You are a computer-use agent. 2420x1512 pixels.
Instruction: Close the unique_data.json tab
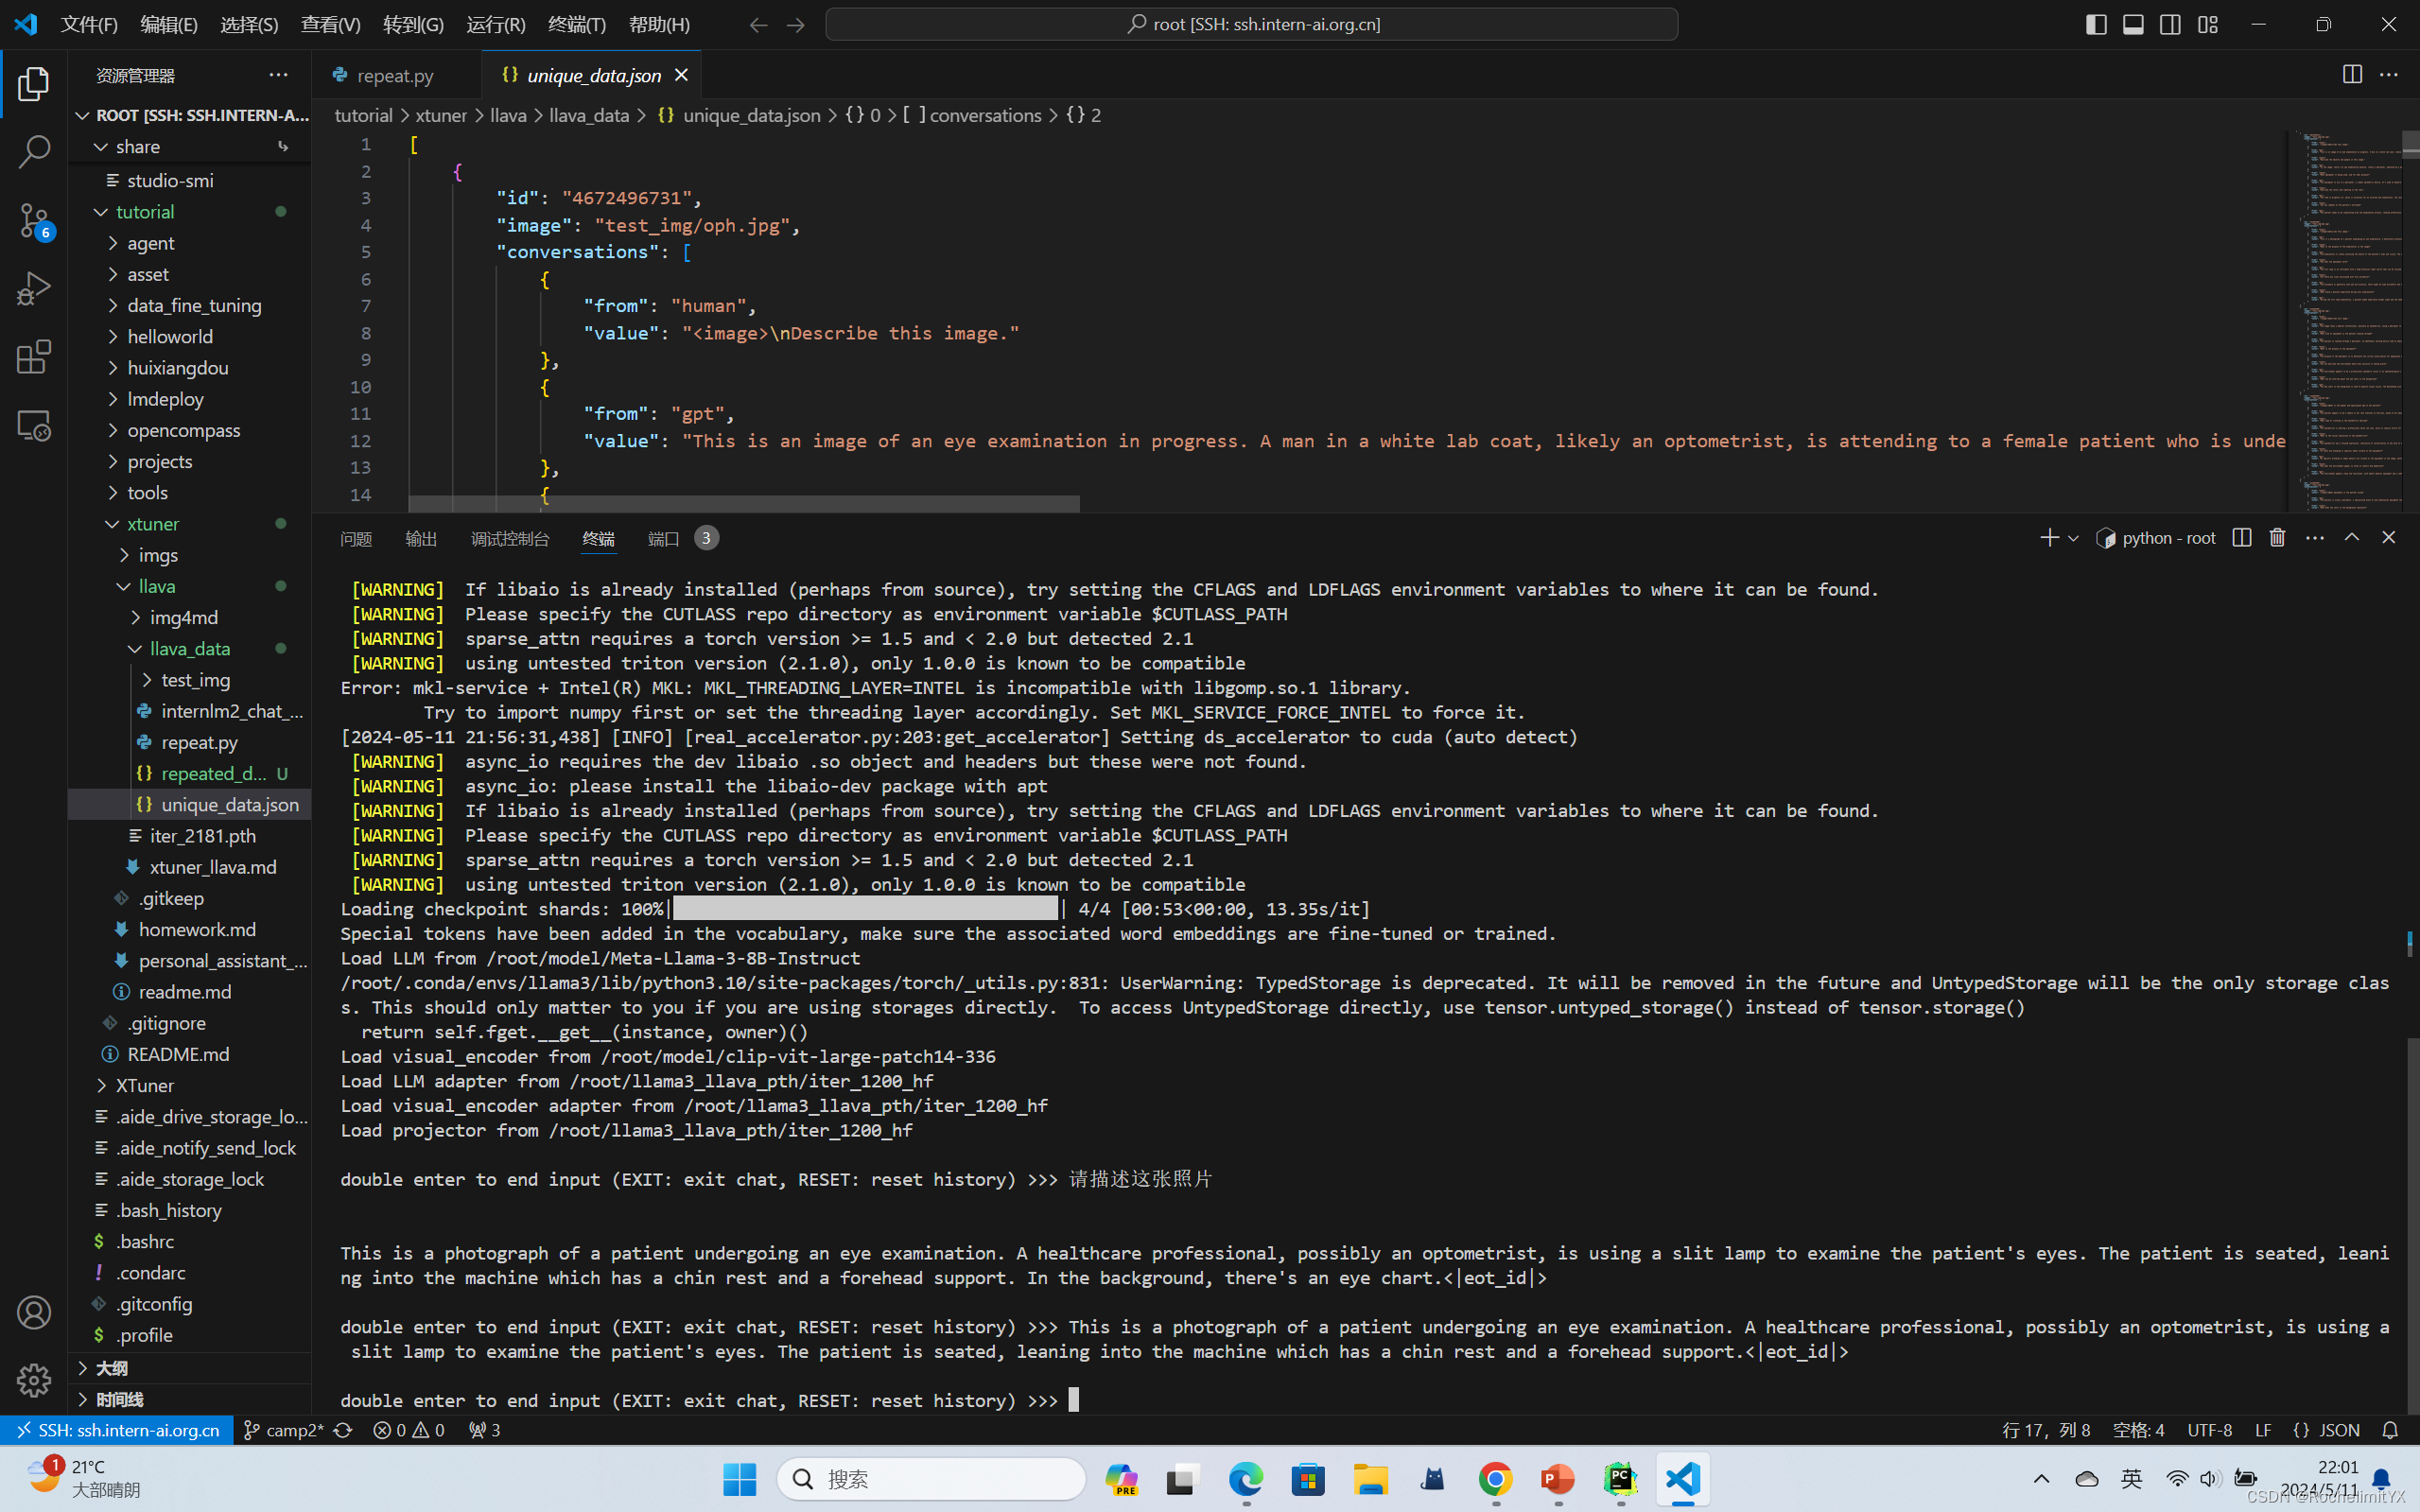[681, 75]
